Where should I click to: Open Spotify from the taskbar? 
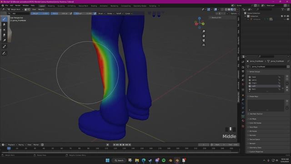pyautogui.click(x=164, y=160)
